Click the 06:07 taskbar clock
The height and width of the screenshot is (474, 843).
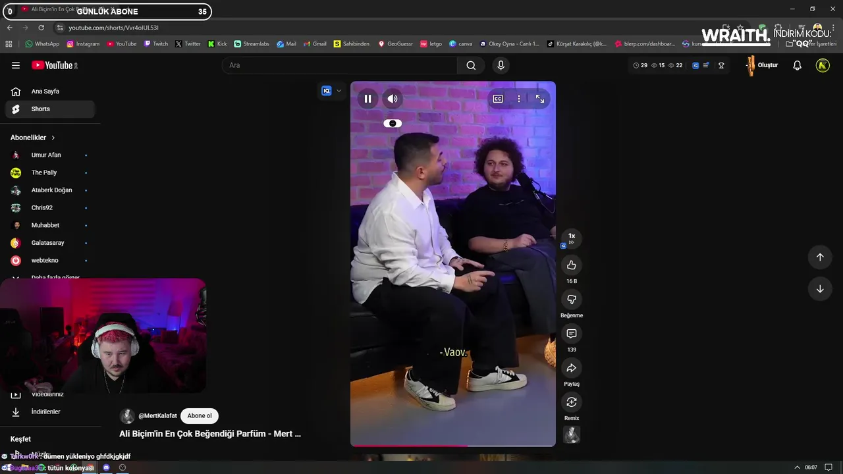pos(811,467)
